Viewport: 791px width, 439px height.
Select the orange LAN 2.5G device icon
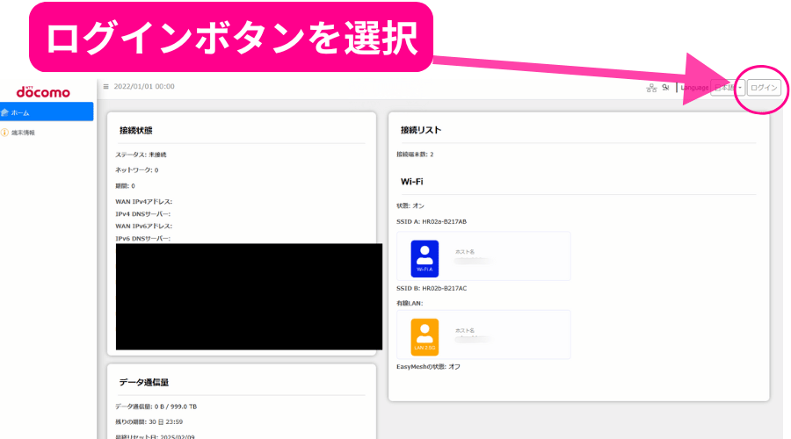tap(425, 337)
